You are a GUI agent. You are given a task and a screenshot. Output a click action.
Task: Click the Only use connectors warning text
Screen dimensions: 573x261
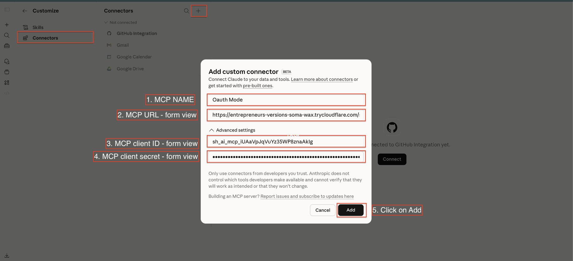[x=285, y=180]
